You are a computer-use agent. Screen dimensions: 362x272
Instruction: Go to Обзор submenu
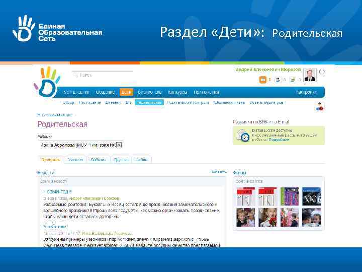tap(68, 102)
